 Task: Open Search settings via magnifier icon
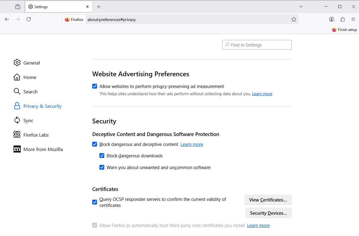17,91
